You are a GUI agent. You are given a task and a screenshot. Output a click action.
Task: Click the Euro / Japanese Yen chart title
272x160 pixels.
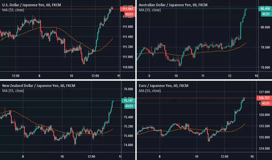pyautogui.click(x=163, y=86)
